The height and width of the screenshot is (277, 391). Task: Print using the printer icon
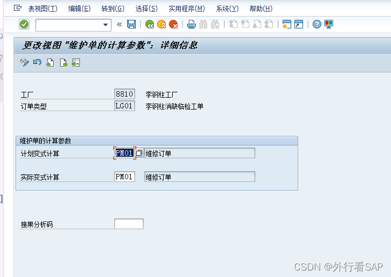coord(191,25)
